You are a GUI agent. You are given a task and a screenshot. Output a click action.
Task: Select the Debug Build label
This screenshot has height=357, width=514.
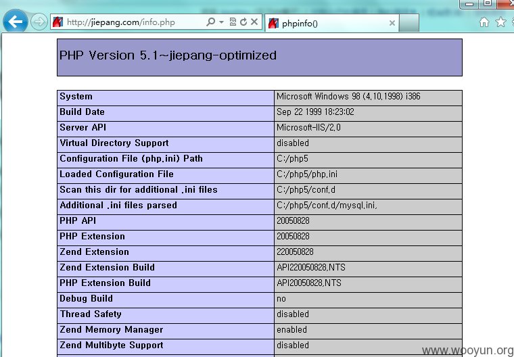86,298
